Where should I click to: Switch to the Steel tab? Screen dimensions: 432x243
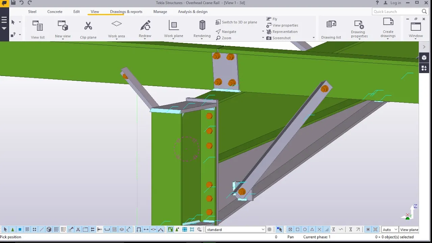(x=32, y=11)
